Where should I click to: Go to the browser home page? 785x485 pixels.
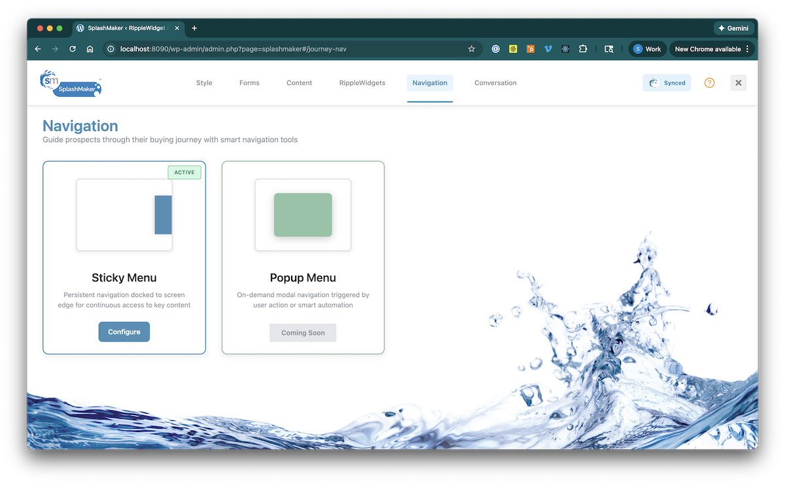click(90, 49)
